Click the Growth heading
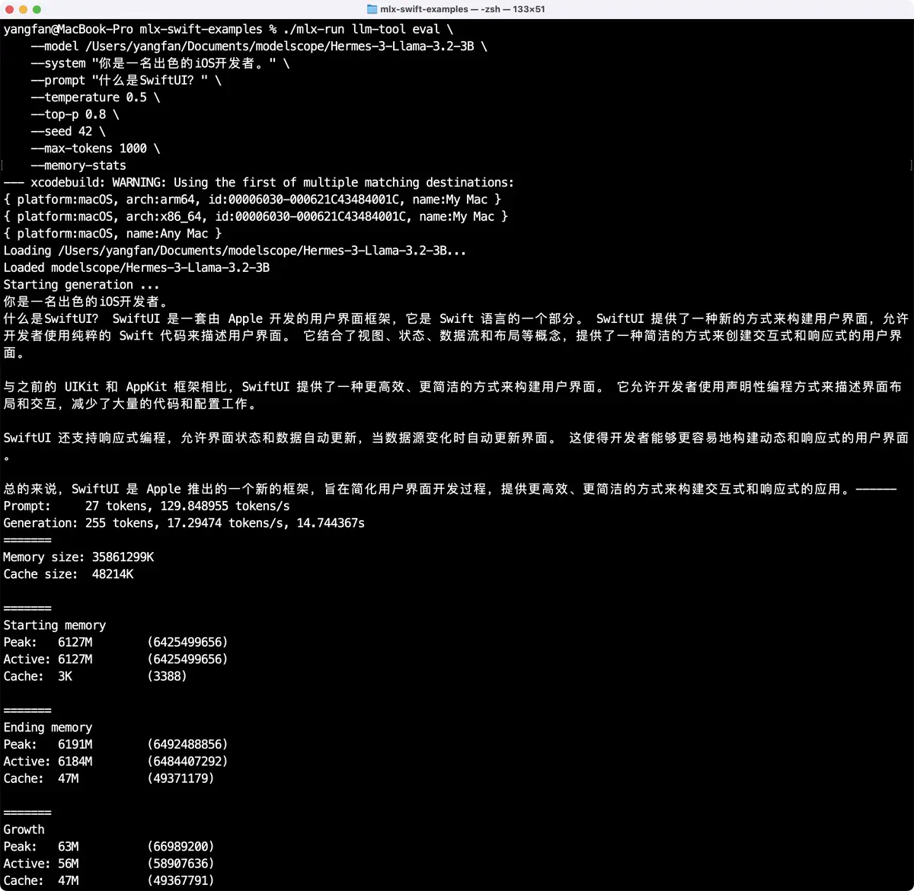914x891 pixels. 24,829
